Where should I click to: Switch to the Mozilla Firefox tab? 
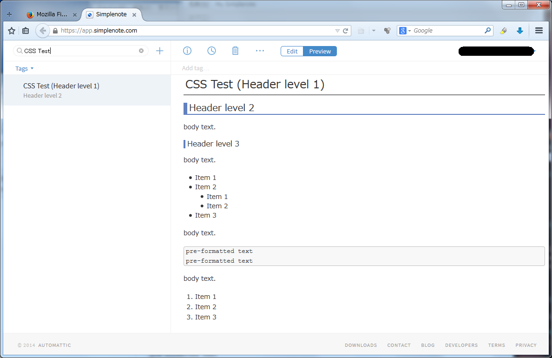tap(51, 14)
